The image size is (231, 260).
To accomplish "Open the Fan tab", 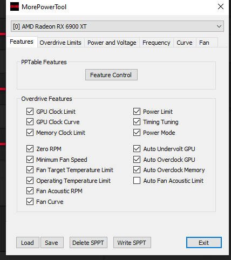I will (x=205, y=43).
